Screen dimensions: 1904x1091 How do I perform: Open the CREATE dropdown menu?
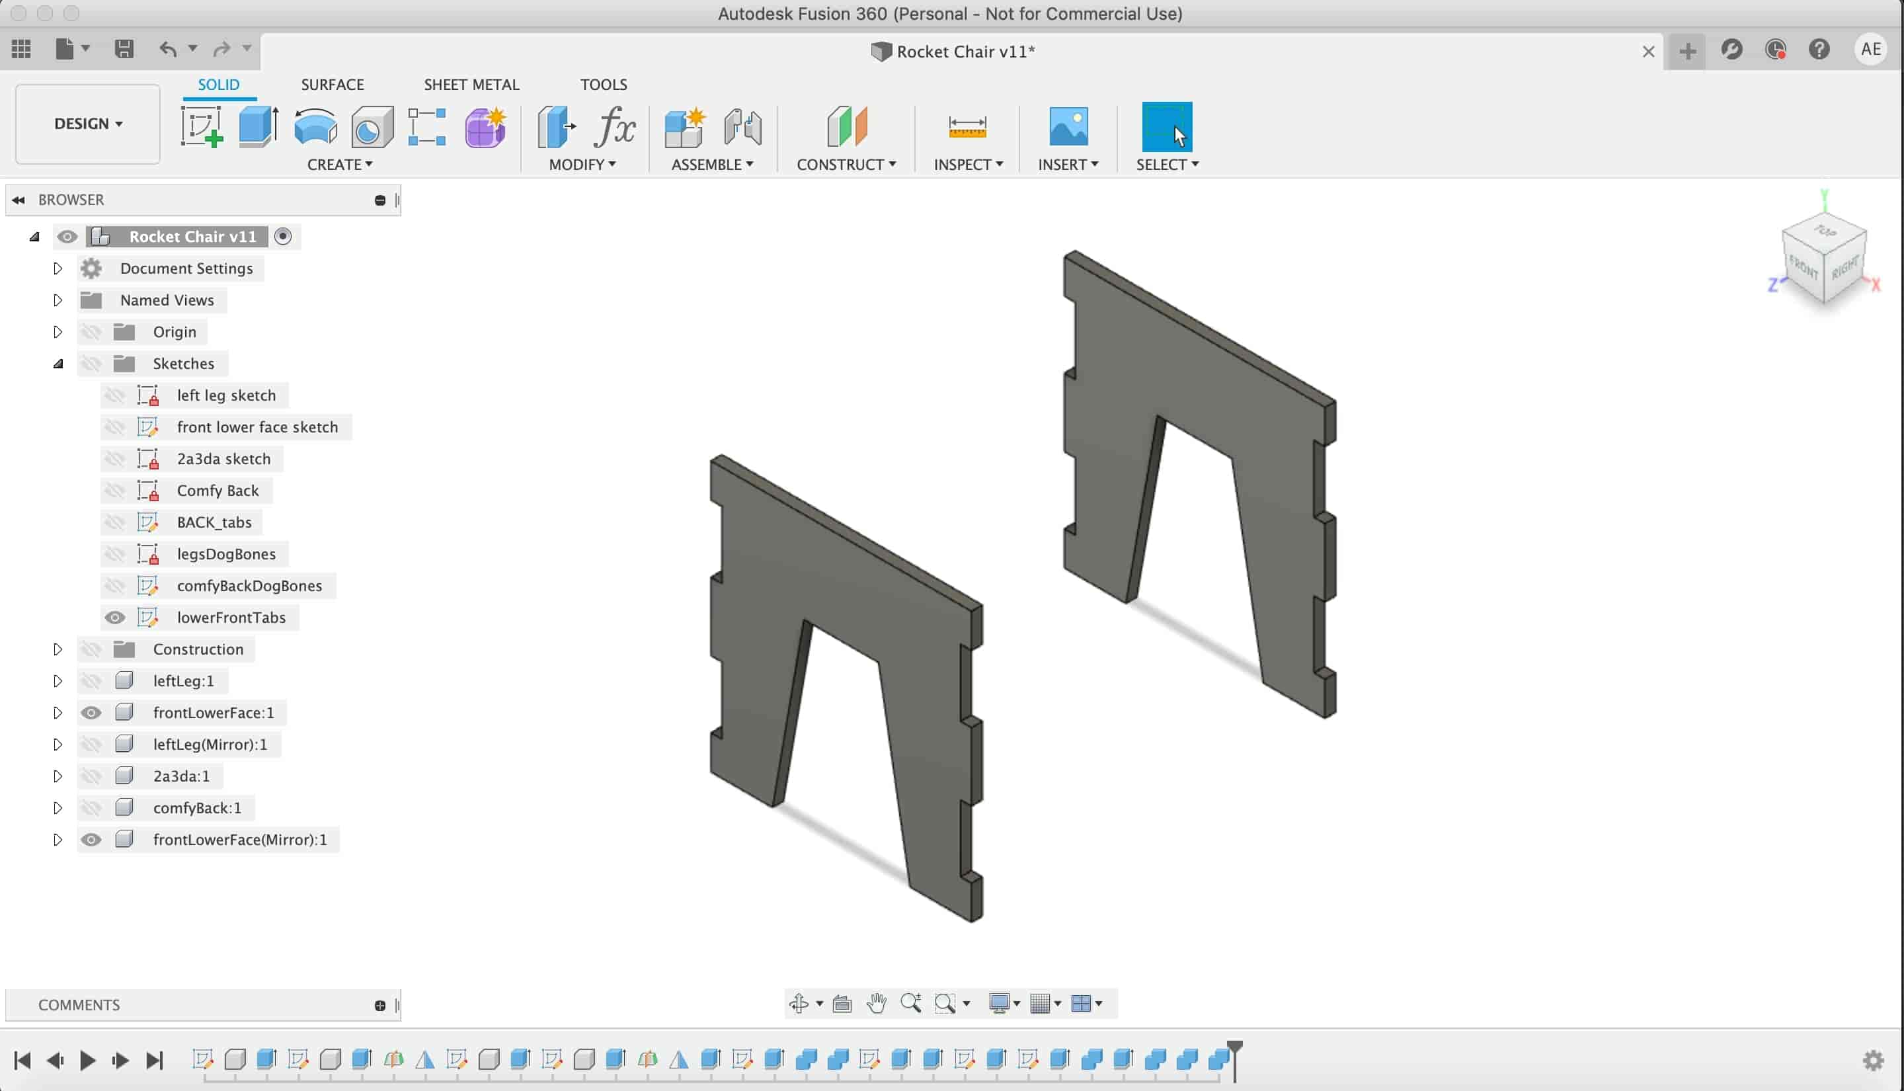339,164
